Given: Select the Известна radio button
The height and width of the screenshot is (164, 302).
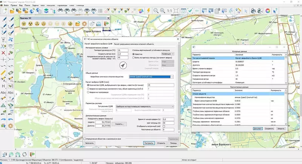Looking at the screenshot, I should [134, 54].
